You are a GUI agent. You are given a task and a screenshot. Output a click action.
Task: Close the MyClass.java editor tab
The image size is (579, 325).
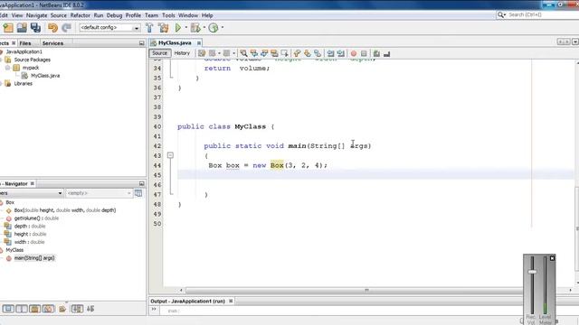pos(199,43)
